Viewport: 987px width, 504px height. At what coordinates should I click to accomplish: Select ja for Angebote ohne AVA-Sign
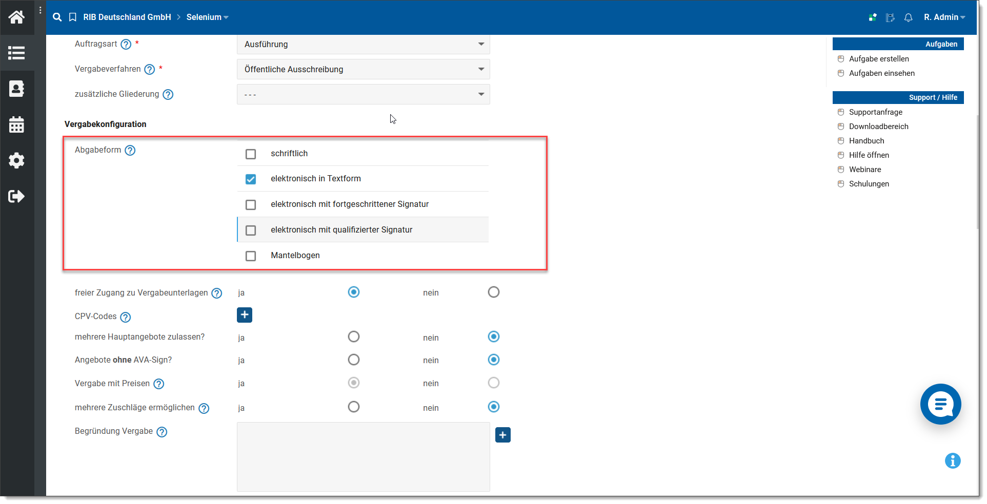click(x=354, y=360)
